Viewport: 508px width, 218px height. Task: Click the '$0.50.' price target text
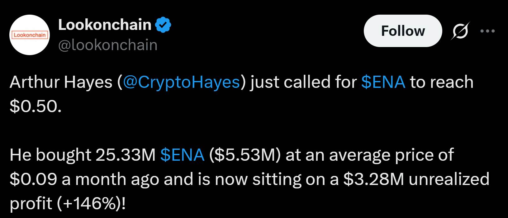(34, 106)
